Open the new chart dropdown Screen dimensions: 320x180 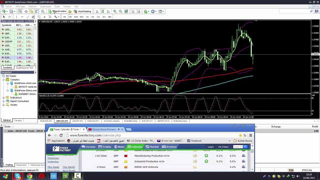click(5, 11)
